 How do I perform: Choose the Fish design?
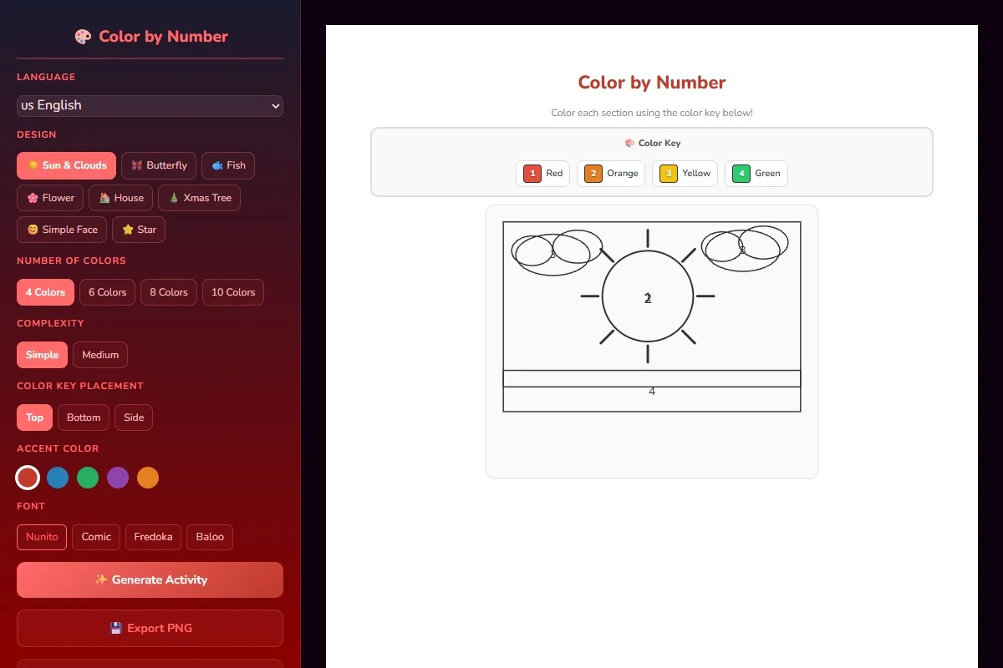point(228,165)
